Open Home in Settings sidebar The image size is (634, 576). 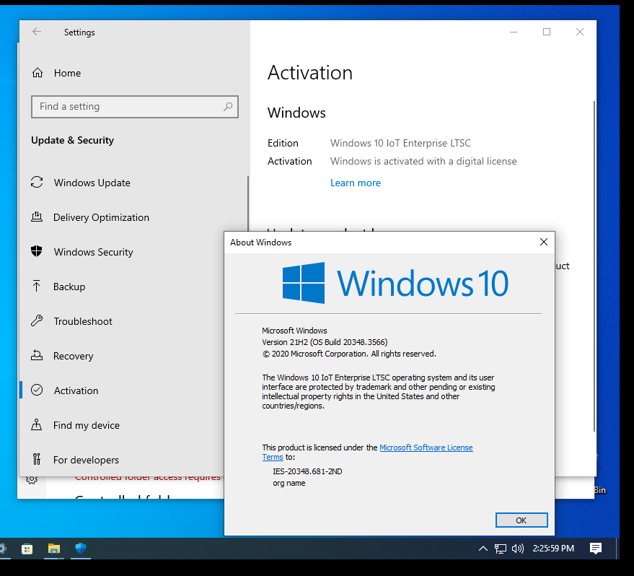pyautogui.click(x=67, y=73)
